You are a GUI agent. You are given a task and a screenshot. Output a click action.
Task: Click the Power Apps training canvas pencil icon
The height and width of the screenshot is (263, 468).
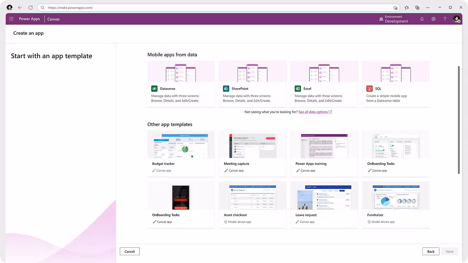(x=298, y=171)
